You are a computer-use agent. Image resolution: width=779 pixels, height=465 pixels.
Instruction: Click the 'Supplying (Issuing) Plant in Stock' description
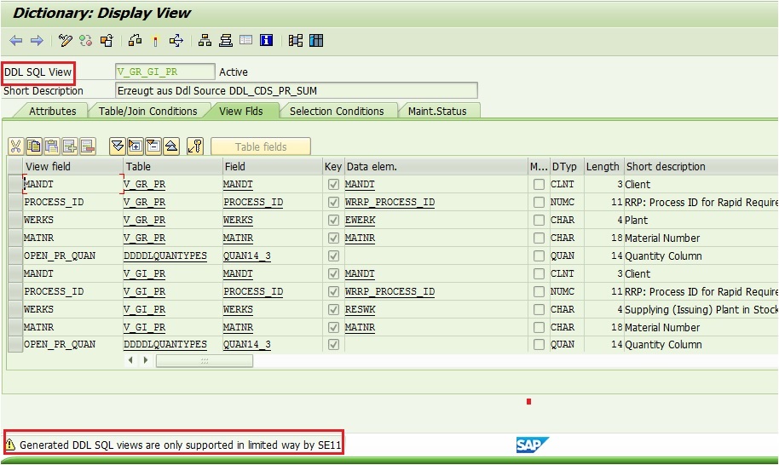[701, 309]
